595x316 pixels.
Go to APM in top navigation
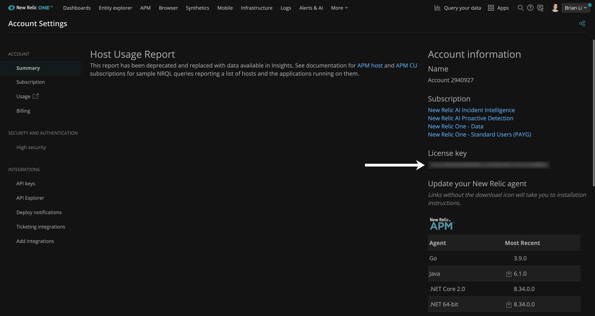[146, 8]
